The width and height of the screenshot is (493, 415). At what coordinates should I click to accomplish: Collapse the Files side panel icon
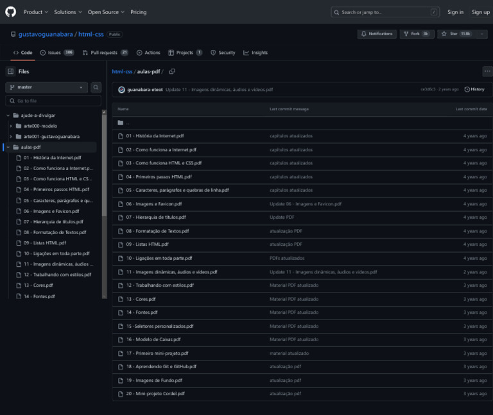tap(10, 72)
